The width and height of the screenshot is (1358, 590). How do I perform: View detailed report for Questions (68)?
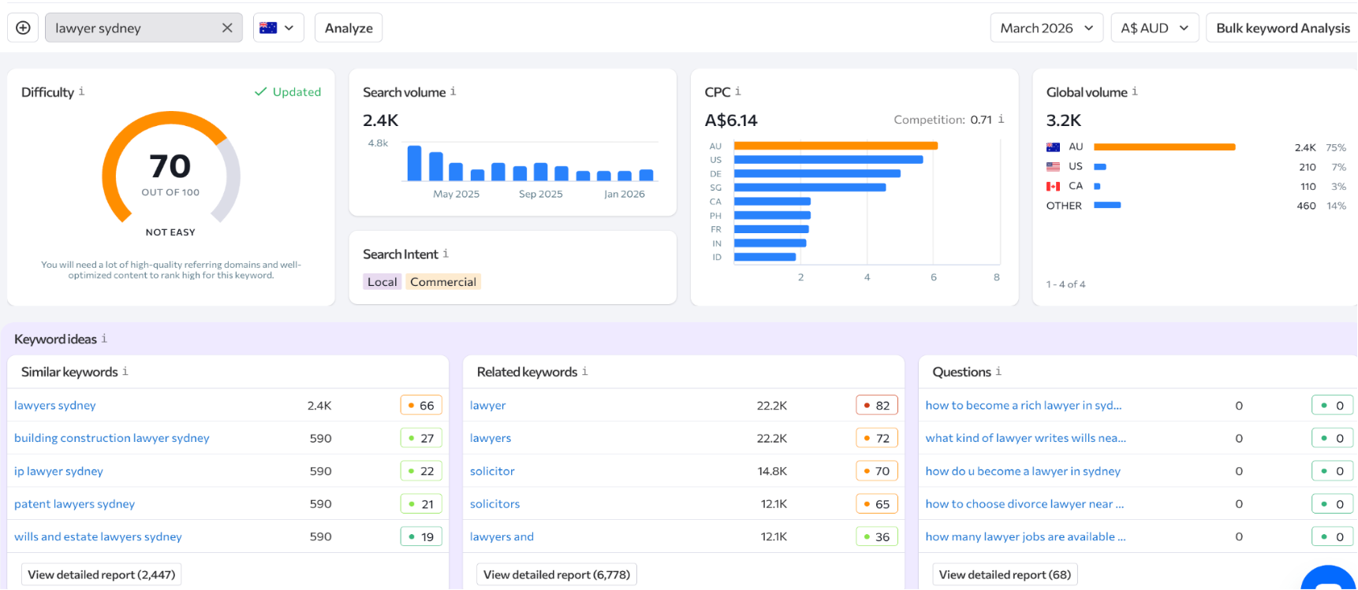tap(1005, 574)
